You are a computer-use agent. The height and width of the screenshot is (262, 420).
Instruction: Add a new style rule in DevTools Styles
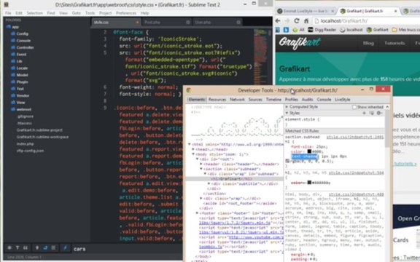click(x=364, y=113)
